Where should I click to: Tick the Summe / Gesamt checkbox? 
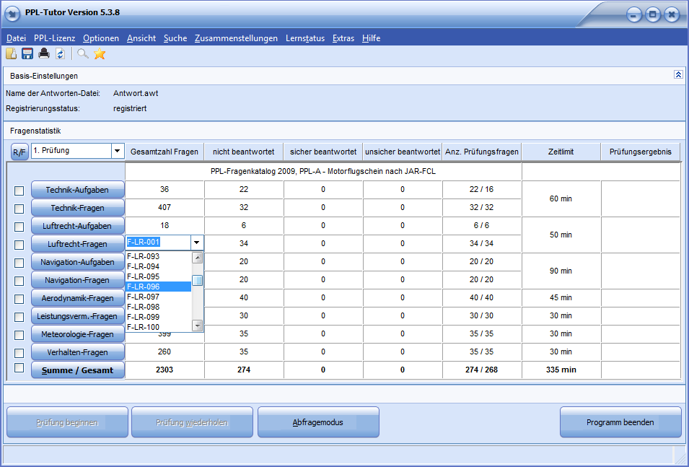(x=19, y=367)
